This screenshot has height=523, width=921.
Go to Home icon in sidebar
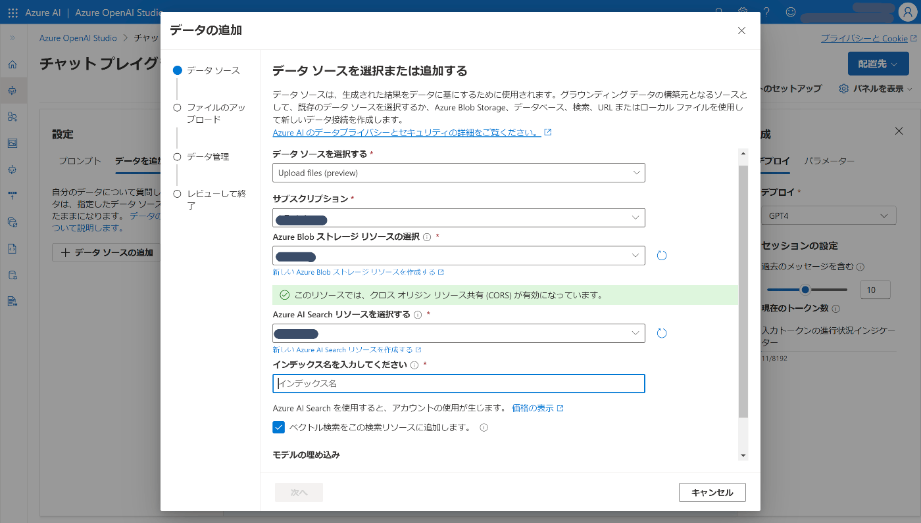pyautogui.click(x=12, y=64)
